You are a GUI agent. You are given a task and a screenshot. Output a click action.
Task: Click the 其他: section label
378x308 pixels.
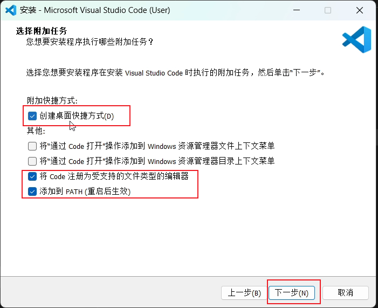point(36,131)
